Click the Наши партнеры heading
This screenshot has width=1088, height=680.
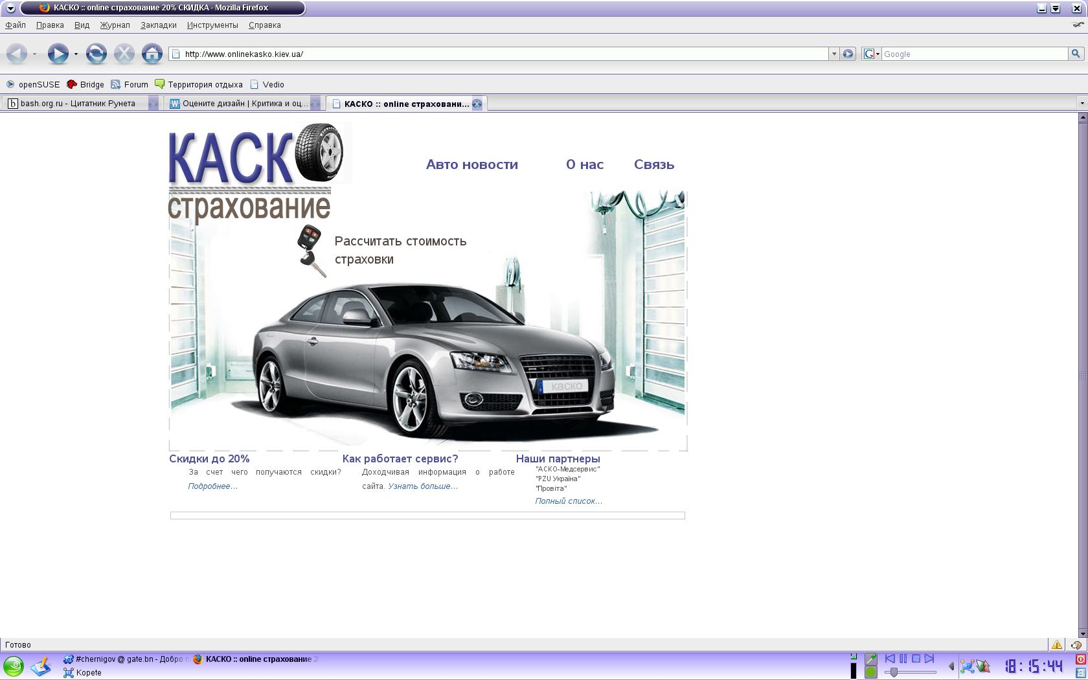pos(558,459)
